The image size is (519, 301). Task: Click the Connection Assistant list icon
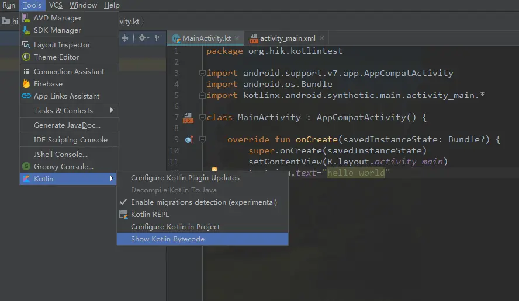pyautogui.click(x=26, y=71)
